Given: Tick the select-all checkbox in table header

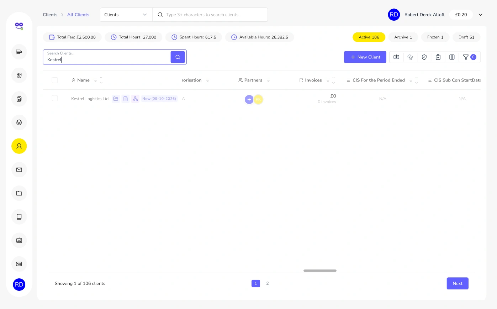Looking at the screenshot, I should pyautogui.click(x=55, y=80).
